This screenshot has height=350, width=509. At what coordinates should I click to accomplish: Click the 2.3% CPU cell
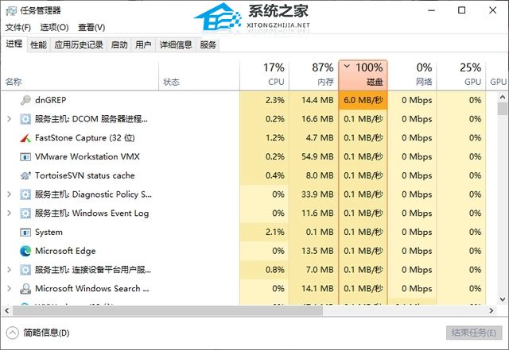tap(264, 100)
